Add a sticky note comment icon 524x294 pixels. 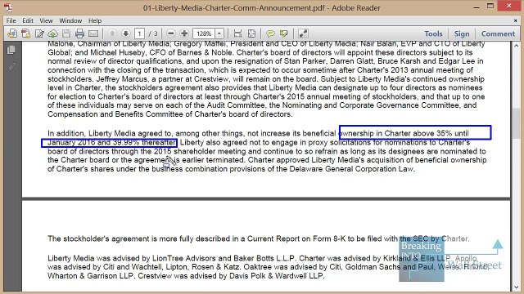[x=270, y=33]
